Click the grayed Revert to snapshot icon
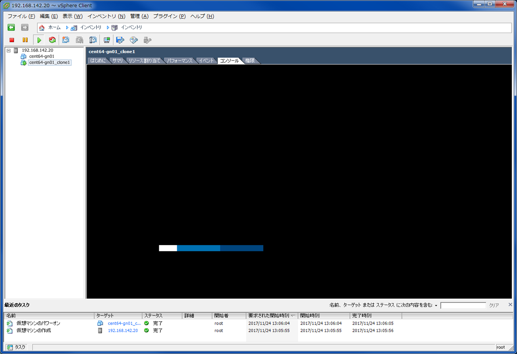 coord(79,40)
